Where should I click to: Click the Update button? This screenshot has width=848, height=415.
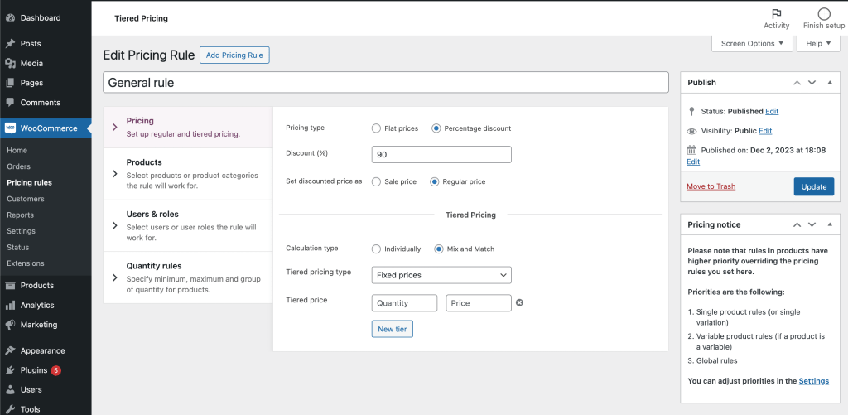(813, 186)
